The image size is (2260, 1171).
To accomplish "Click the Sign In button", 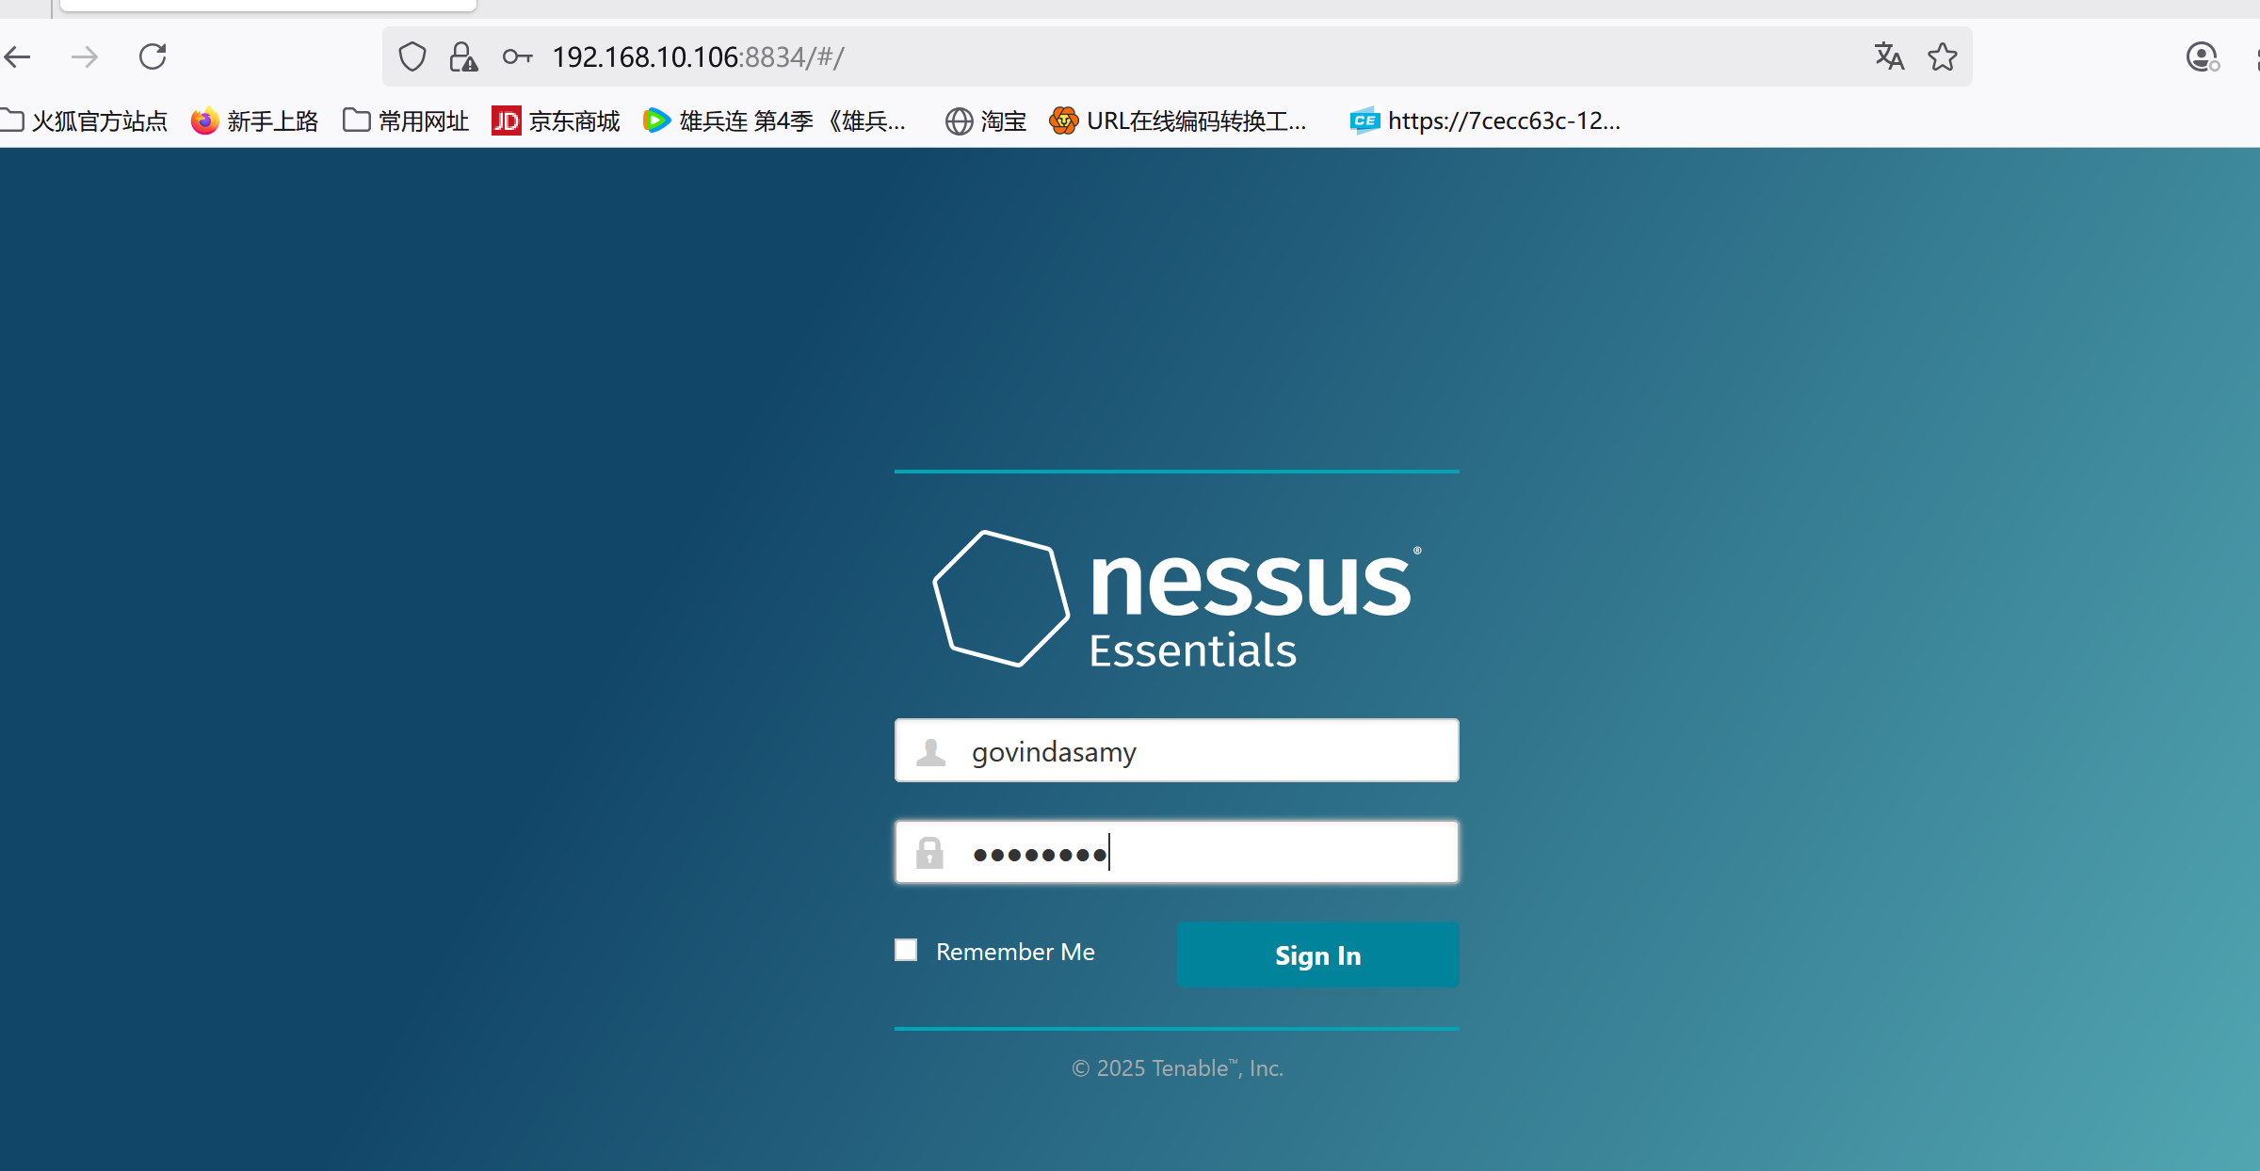I will click(x=1317, y=955).
